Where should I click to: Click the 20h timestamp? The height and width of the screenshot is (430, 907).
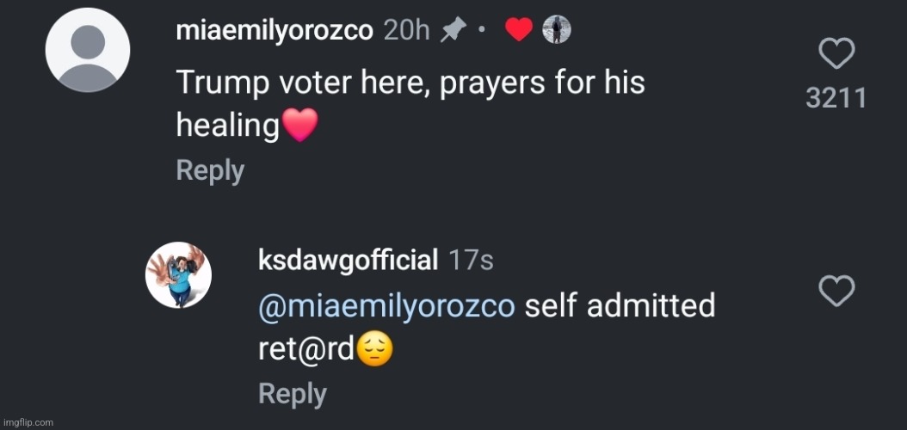pos(406,31)
